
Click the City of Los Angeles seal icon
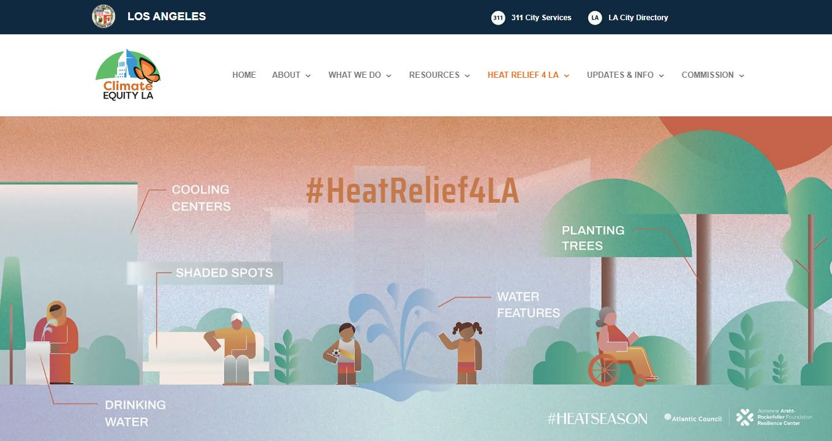pos(104,17)
